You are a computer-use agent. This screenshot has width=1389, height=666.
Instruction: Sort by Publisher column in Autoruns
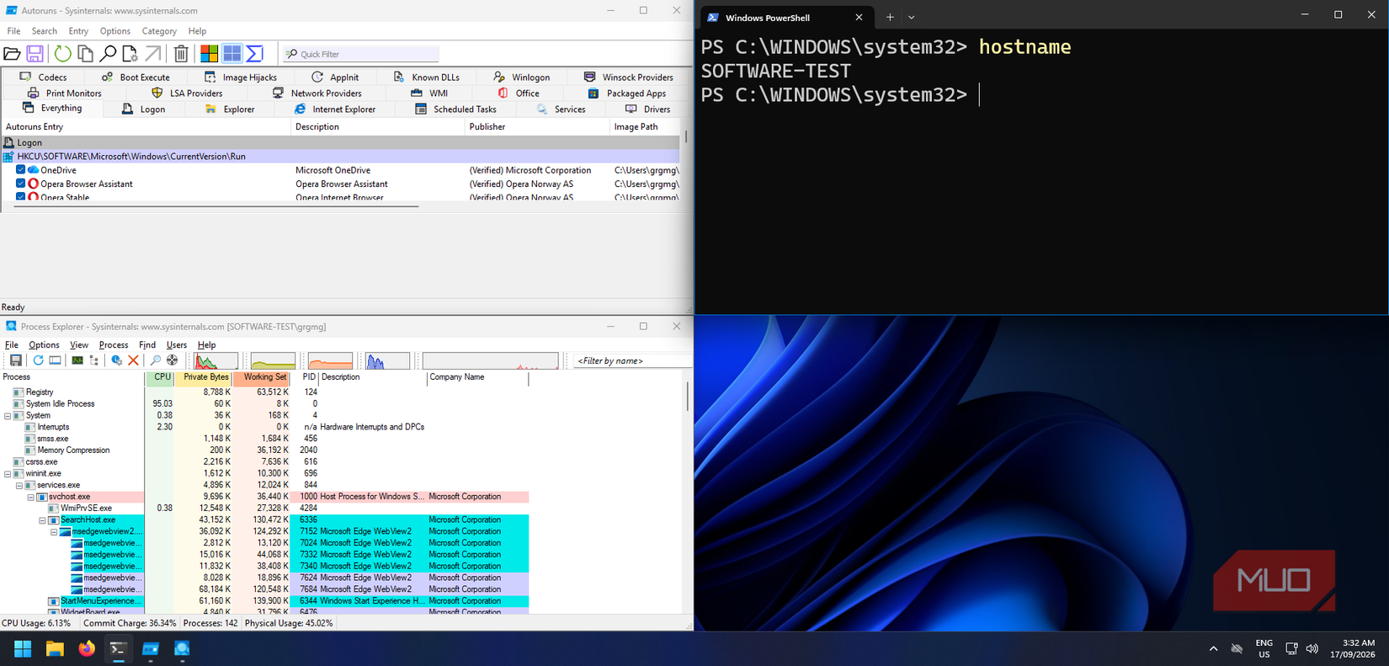coord(536,127)
